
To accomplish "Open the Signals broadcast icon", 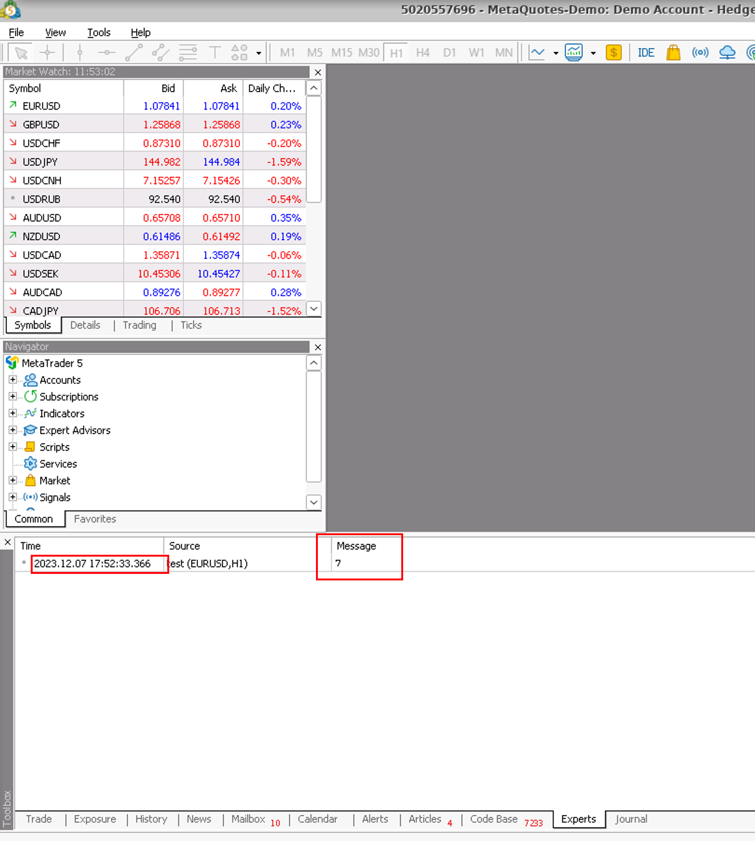I will (x=700, y=53).
